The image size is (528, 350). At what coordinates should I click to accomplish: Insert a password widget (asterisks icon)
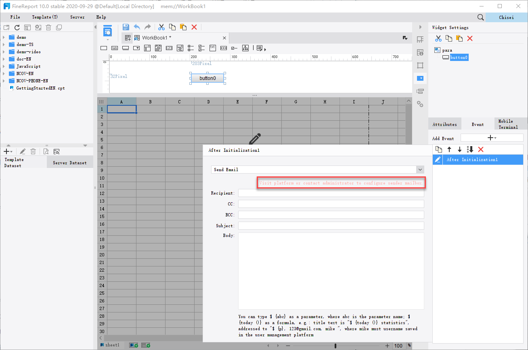[223, 48]
